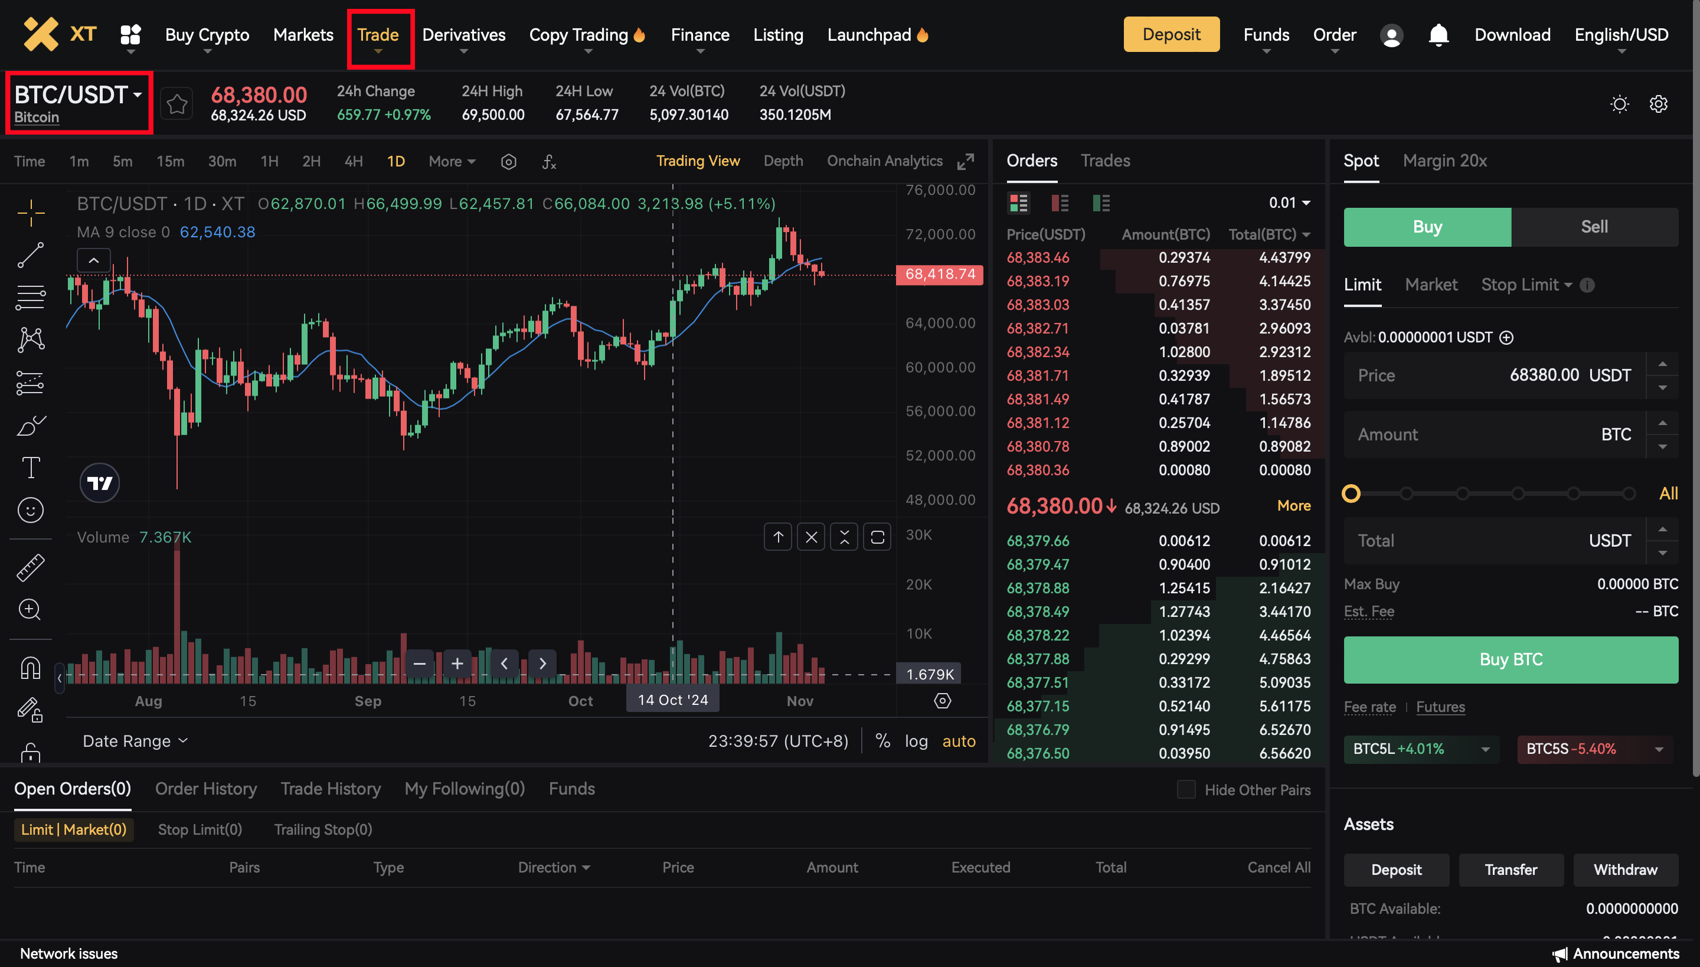Open Stop Limit info icon
The height and width of the screenshot is (967, 1700).
1587,285
